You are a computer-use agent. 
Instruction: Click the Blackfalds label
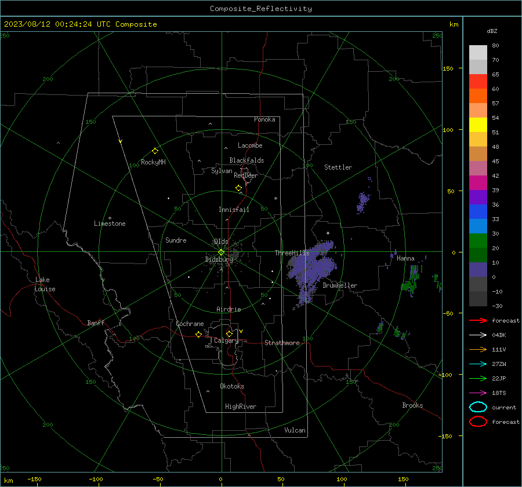point(246,160)
